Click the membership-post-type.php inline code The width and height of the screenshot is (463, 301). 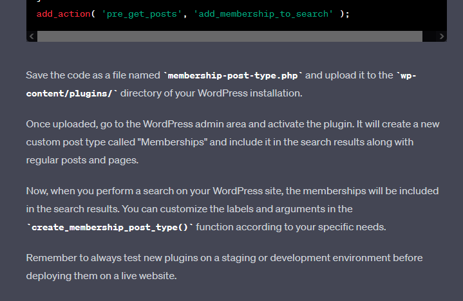pyautogui.click(x=233, y=75)
